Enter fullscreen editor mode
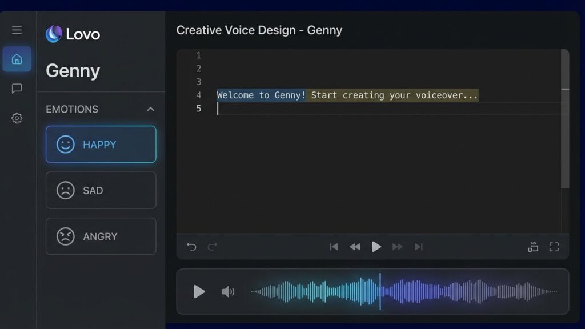 click(554, 247)
